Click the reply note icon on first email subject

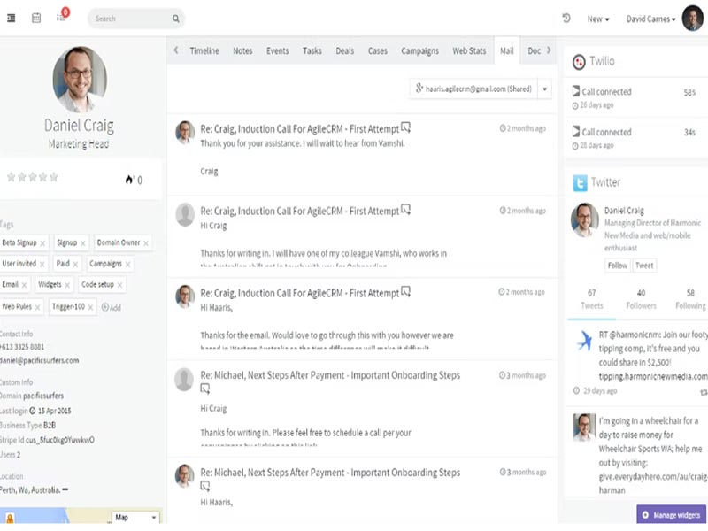(405, 125)
